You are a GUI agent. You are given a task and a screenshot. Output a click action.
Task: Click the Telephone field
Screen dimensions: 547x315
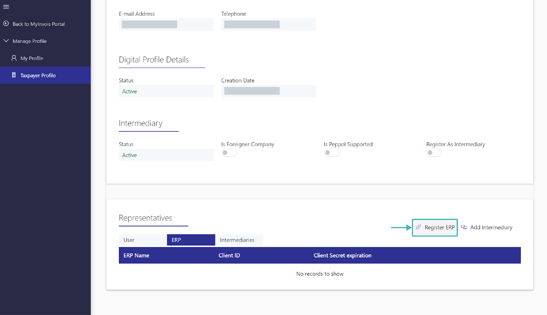[x=269, y=24]
